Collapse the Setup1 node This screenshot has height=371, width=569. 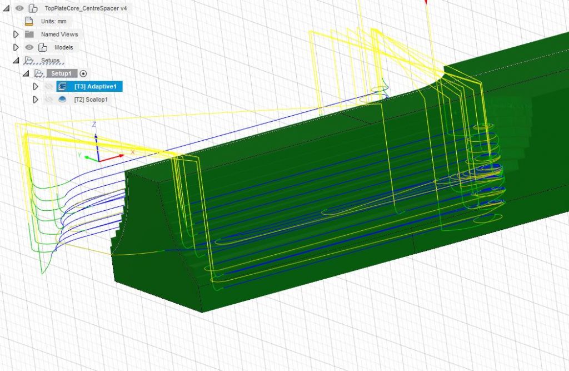[26, 73]
